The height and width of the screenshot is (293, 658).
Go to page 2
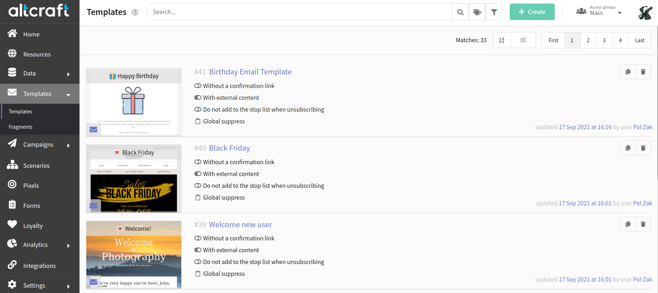point(588,40)
